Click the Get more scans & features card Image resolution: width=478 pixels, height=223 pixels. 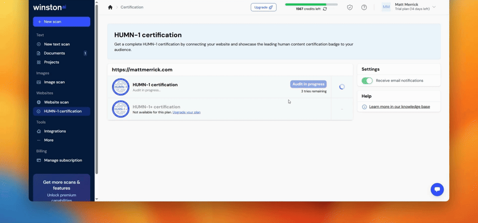tap(61, 187)
